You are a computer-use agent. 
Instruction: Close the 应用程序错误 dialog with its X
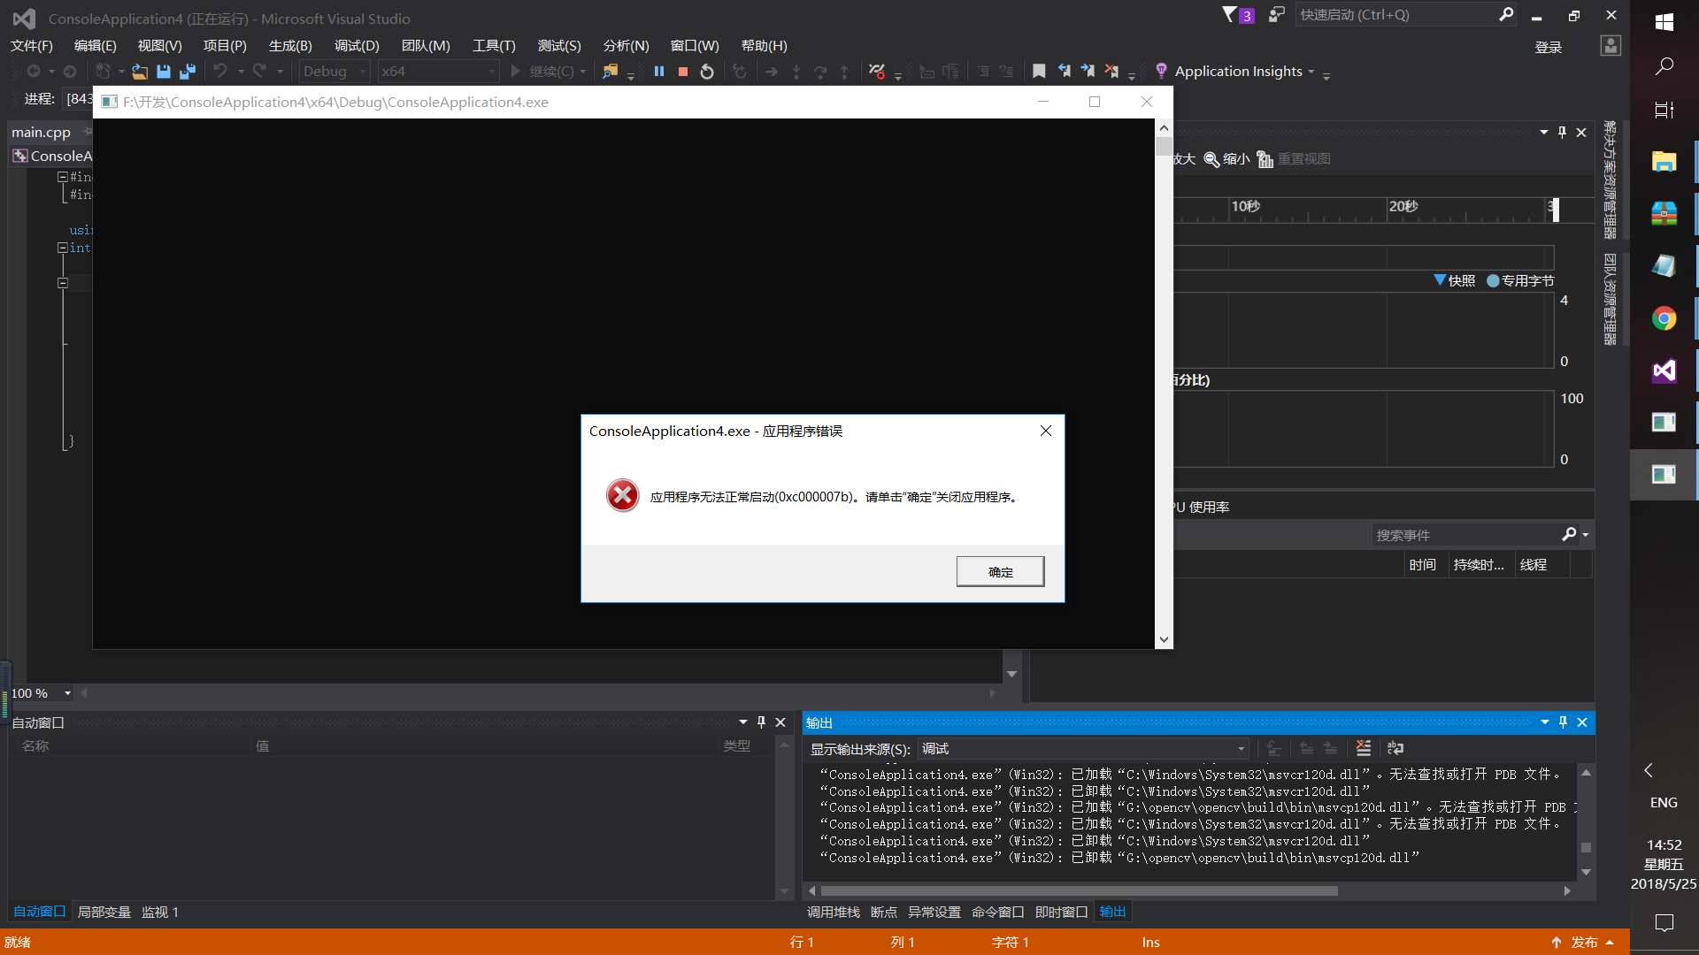coord(1046,431)
